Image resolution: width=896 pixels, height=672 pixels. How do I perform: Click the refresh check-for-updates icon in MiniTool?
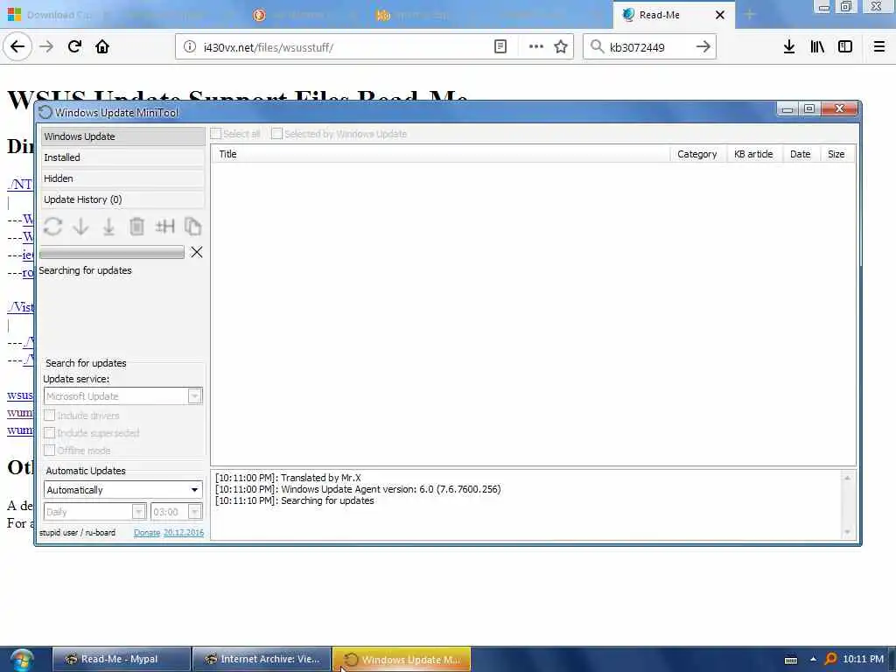pos(52,227)
